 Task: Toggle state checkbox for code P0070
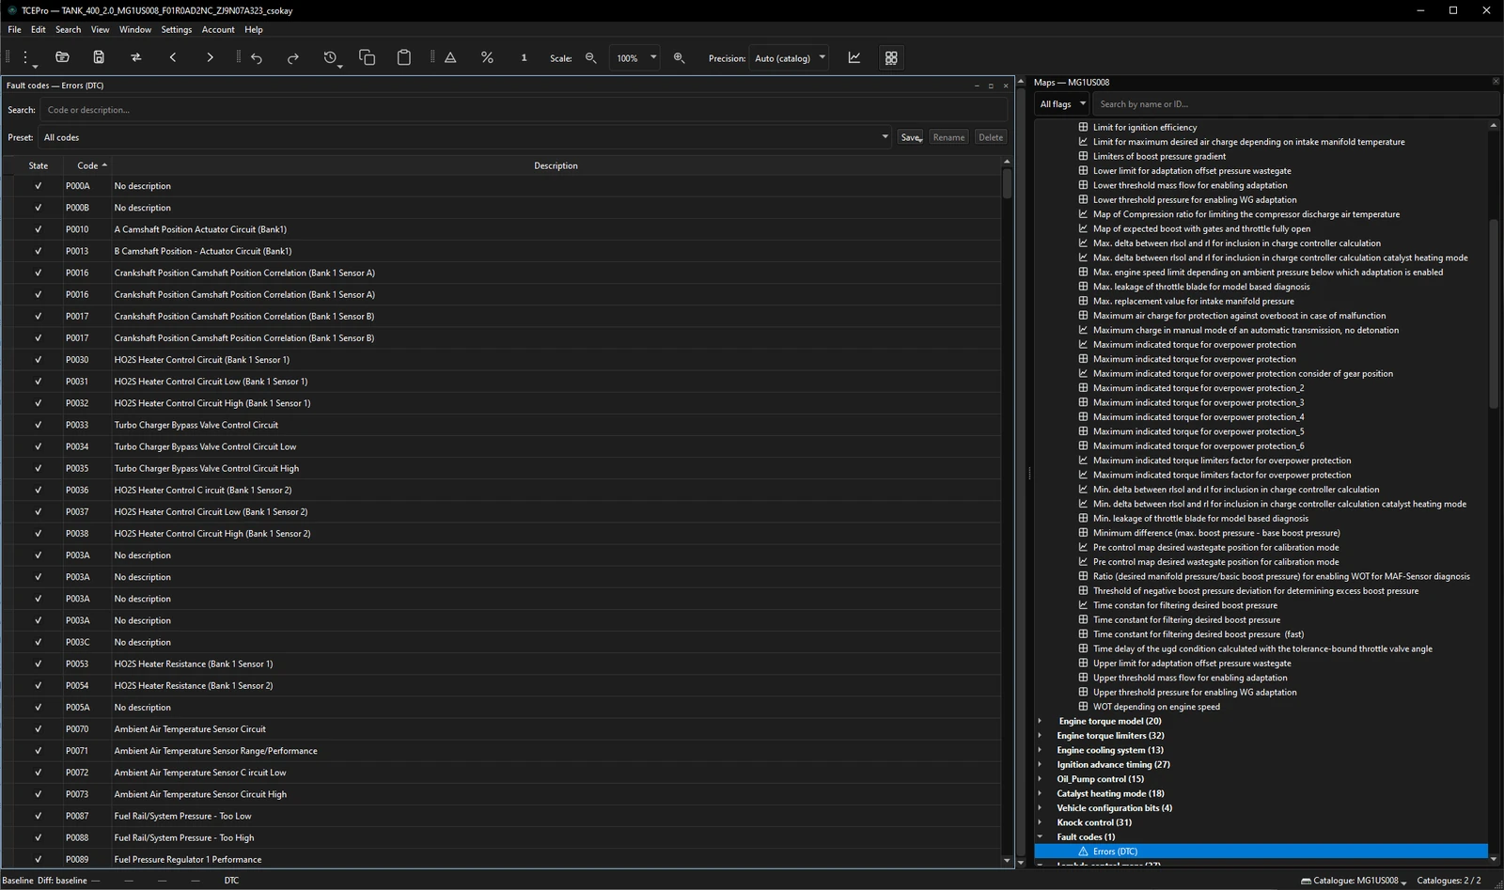coord(39,729)
